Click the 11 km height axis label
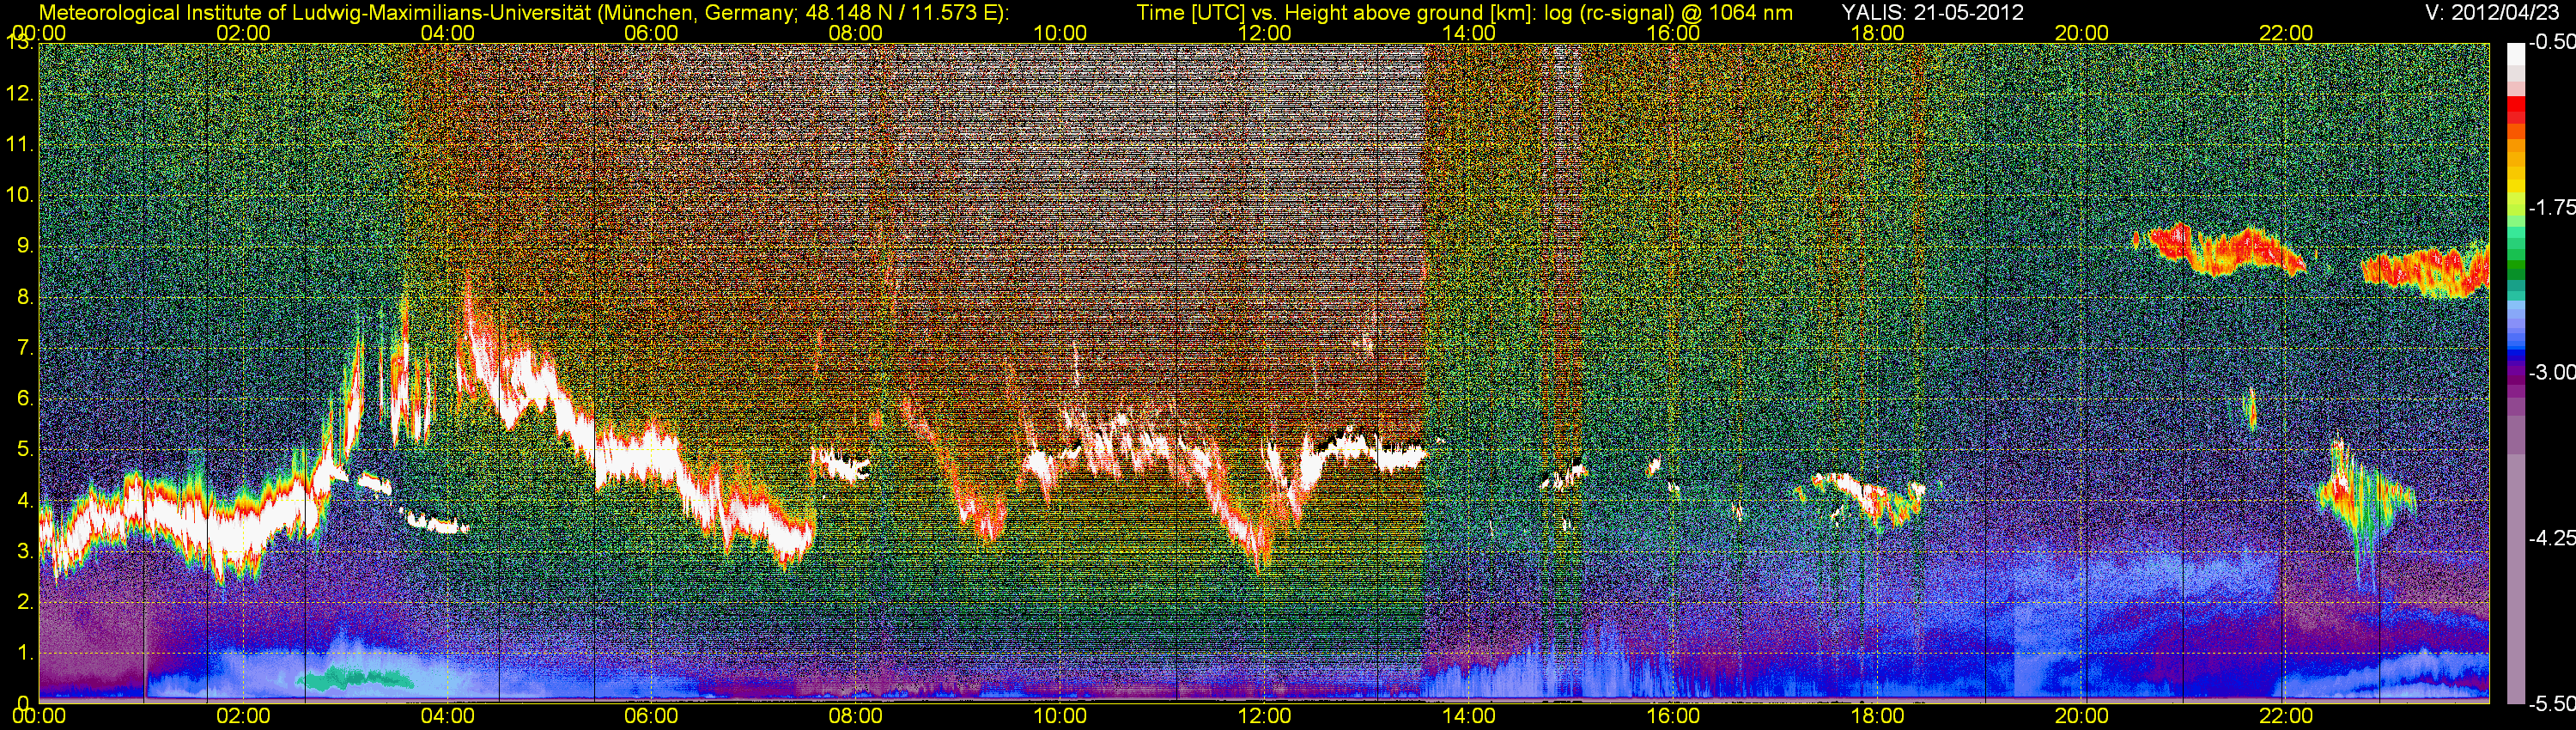This screenshot has width=2576, height=730. (x=18, y=145)
